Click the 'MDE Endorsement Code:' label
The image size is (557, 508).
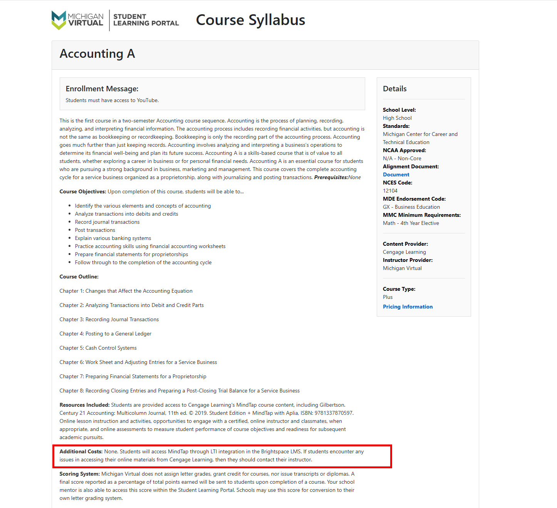click(x=414, y=199)
